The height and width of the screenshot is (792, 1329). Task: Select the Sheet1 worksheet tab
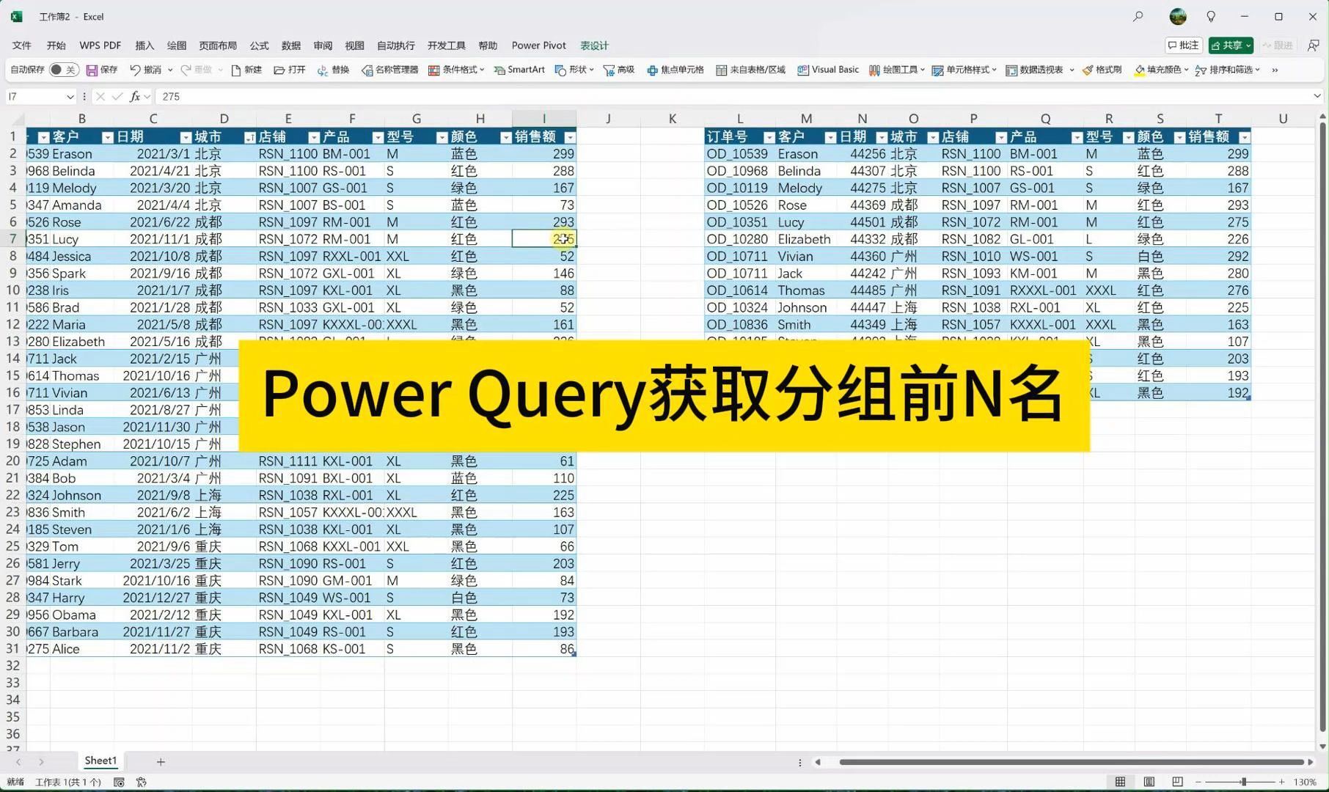click(100, 760)
